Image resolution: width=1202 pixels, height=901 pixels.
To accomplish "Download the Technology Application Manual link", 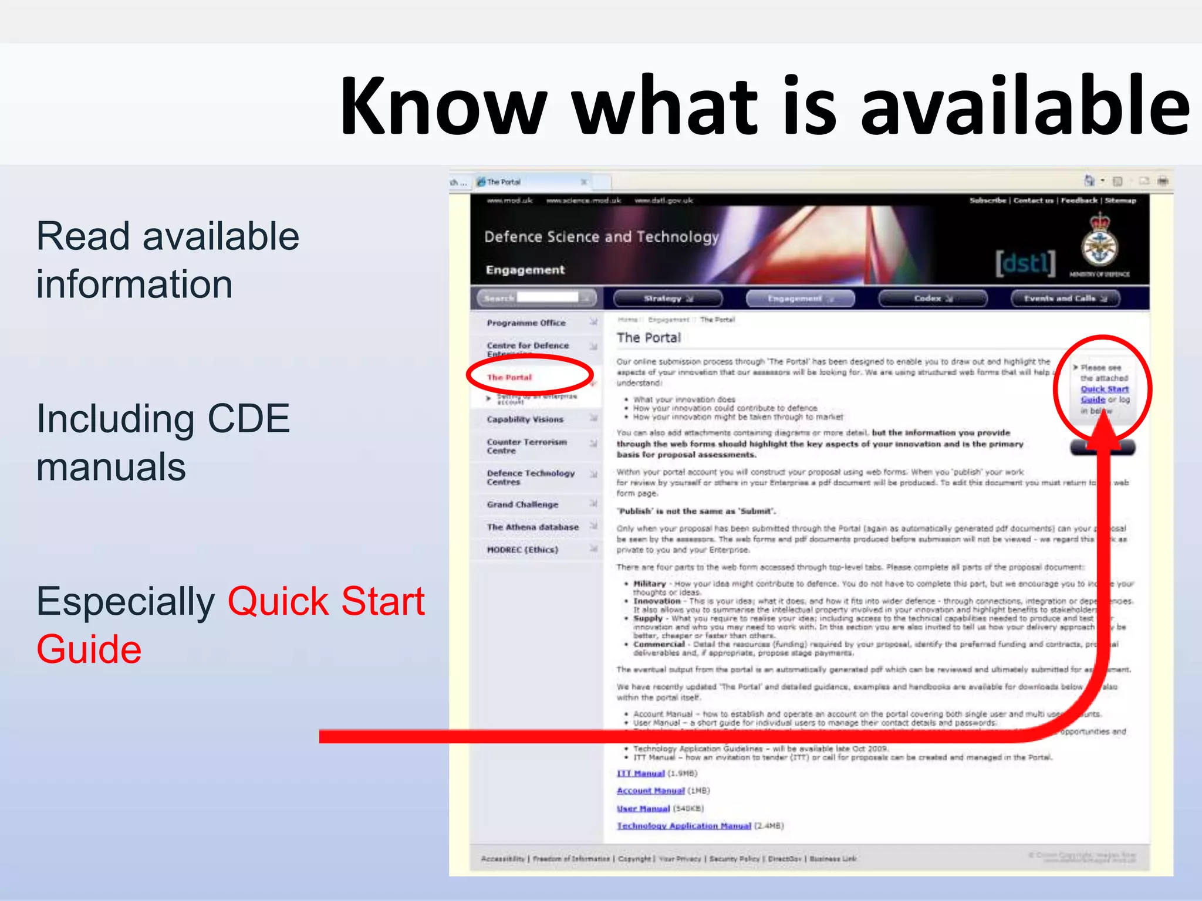I will pos(684,826).
